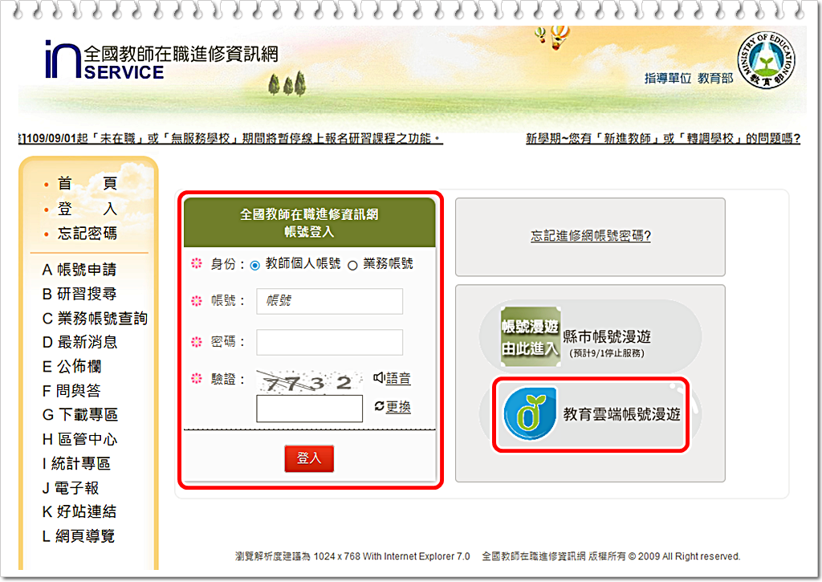
Task: Open C 業務帳號查詢 menu item
Action: click(95, 318)
